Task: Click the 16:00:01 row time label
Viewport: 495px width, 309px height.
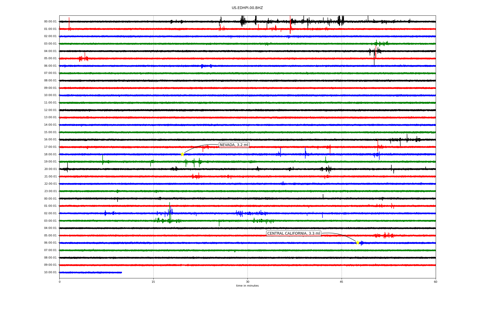Action: (50, 140)
